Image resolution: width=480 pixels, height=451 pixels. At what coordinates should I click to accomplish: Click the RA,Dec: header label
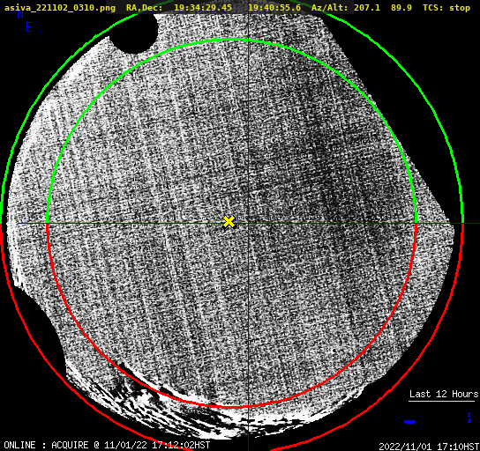(x=145, y=8)
